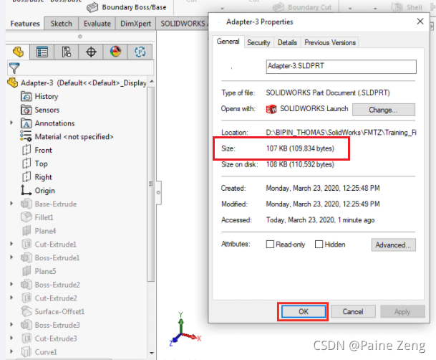Open the ConfigurationManager tab icon
The height and width of the screenshot is (360, 436).
[67, 52]
